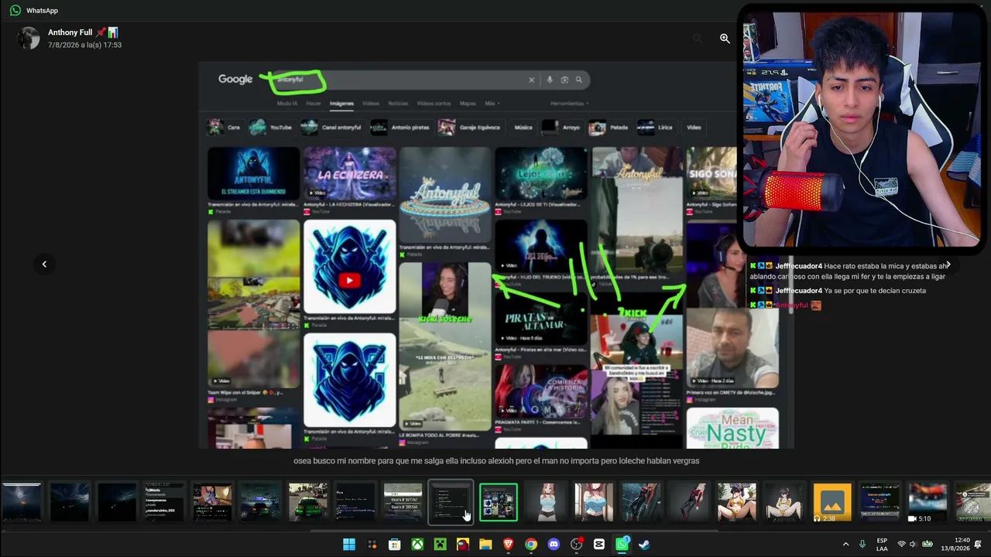The width and height of the screenshot is (991, 557).
Task: Open the UniverseCraft thumbnail
Action: [880, 502]
